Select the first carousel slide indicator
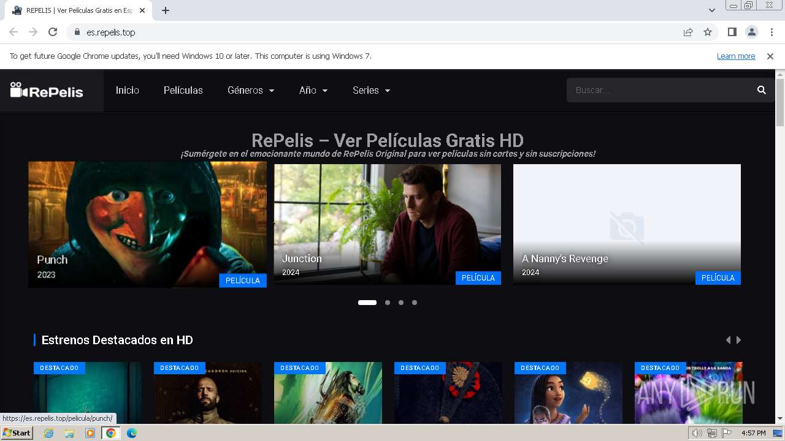This screenshot has width=785, height=441. [x=367, y=303]
